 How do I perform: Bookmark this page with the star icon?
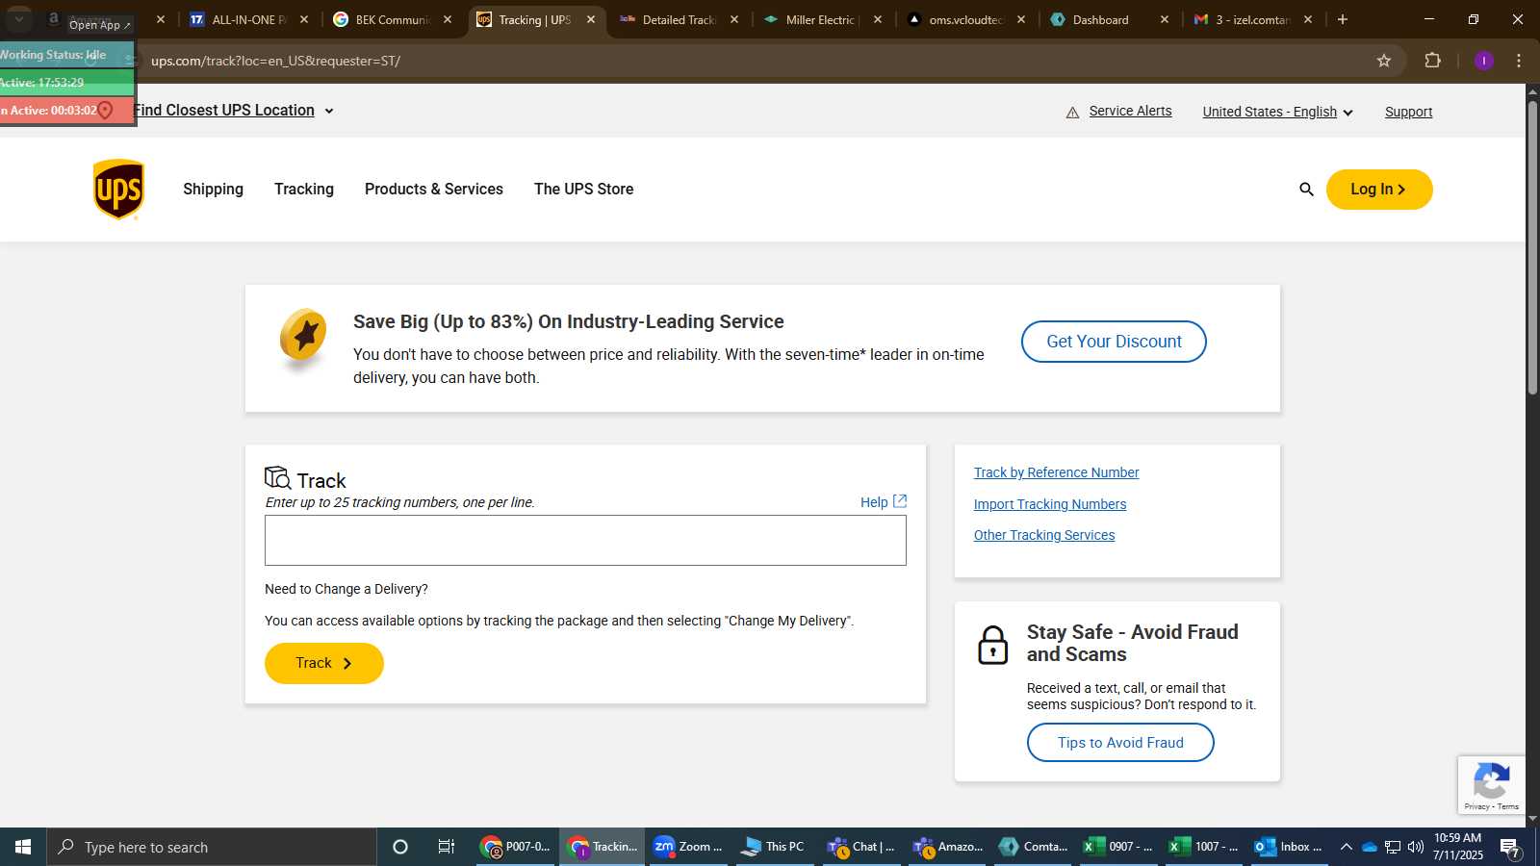pyautogui.click(x=1384, y=61)
